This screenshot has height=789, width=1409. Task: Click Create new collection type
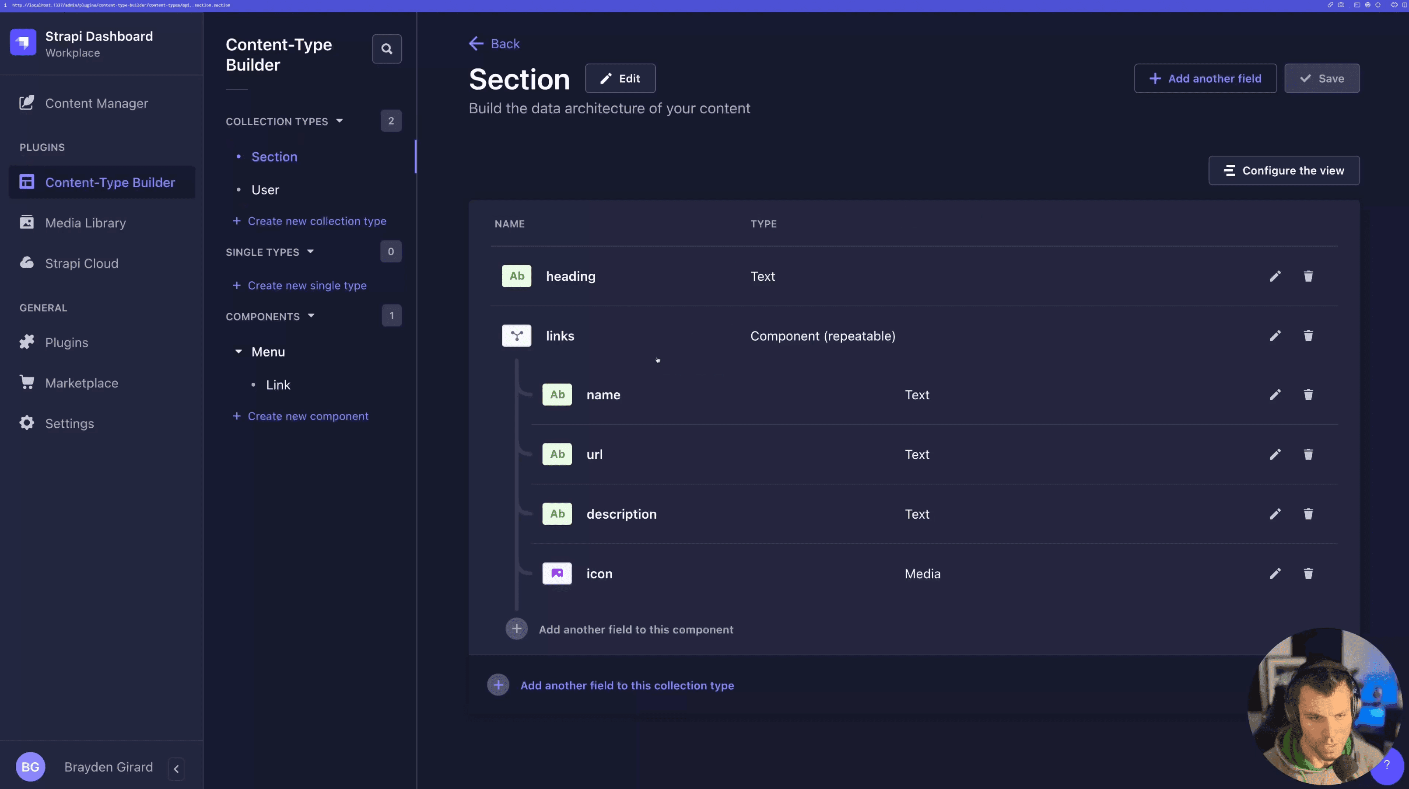coord(310,221)
